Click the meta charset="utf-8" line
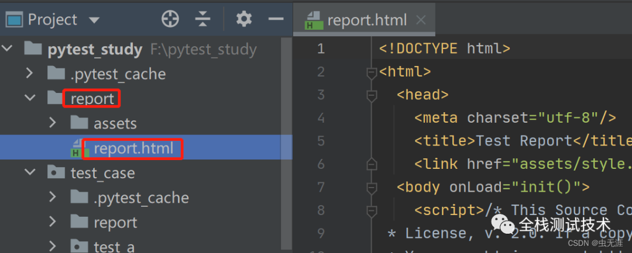 coord(516,118)
